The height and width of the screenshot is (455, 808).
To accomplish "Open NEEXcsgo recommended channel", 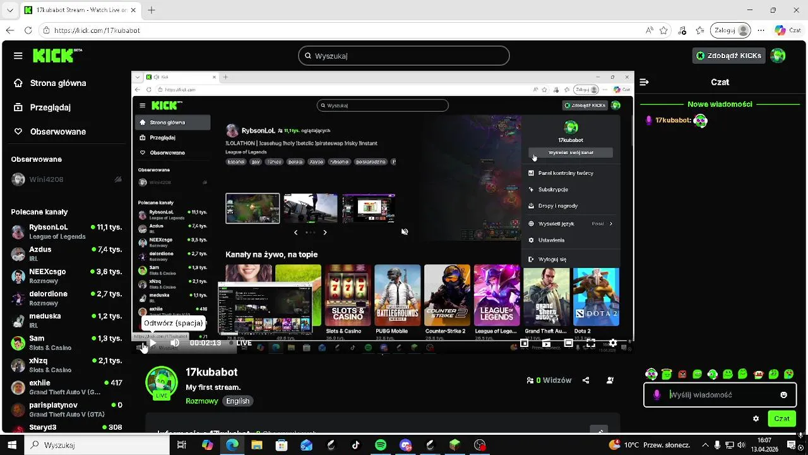I will (66, 276).
